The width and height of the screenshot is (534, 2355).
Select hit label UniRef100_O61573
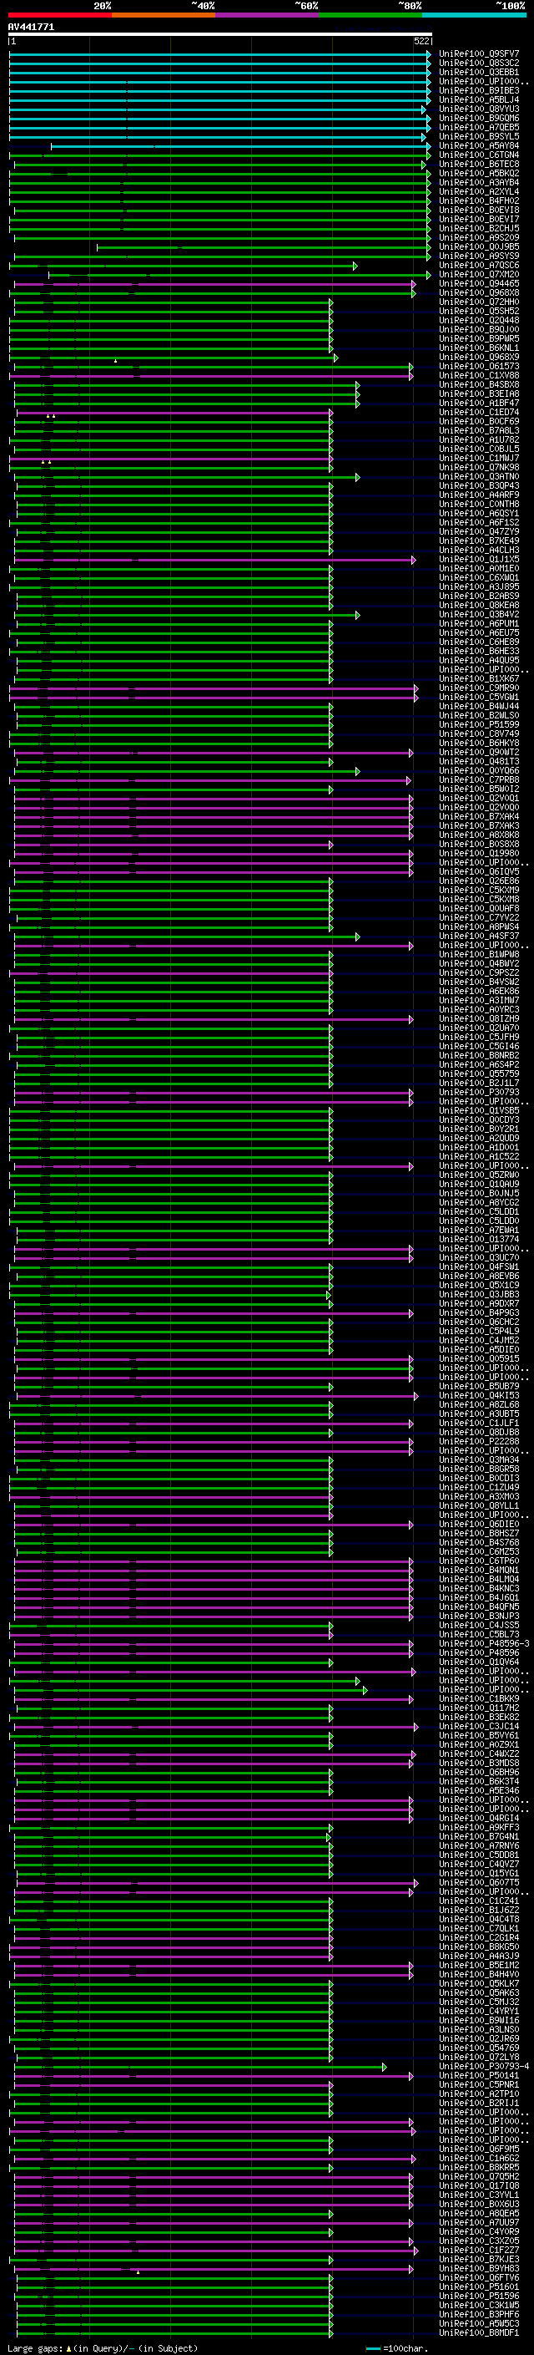(x=479, y=367)
